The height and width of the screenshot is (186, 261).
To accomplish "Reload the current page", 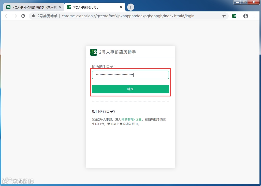I will click(23, 16).
